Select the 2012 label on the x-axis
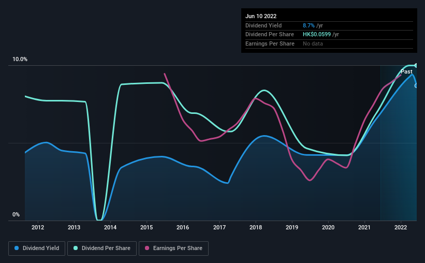Image resolution: width=425 pixels, height=263 pixels. pos(38,227)
